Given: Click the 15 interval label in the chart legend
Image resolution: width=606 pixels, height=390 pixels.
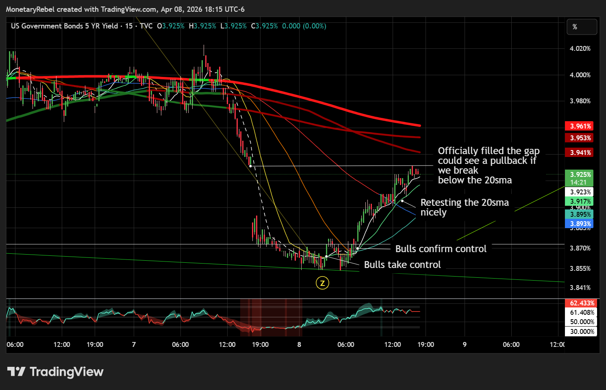Looking at the screenshot, I should [x=129, y=26].
